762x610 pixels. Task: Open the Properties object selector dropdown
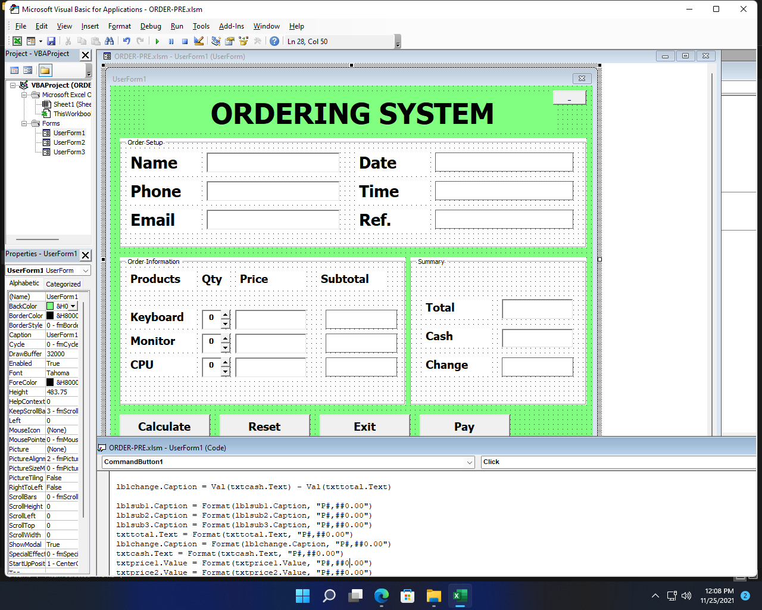point(86,270)
